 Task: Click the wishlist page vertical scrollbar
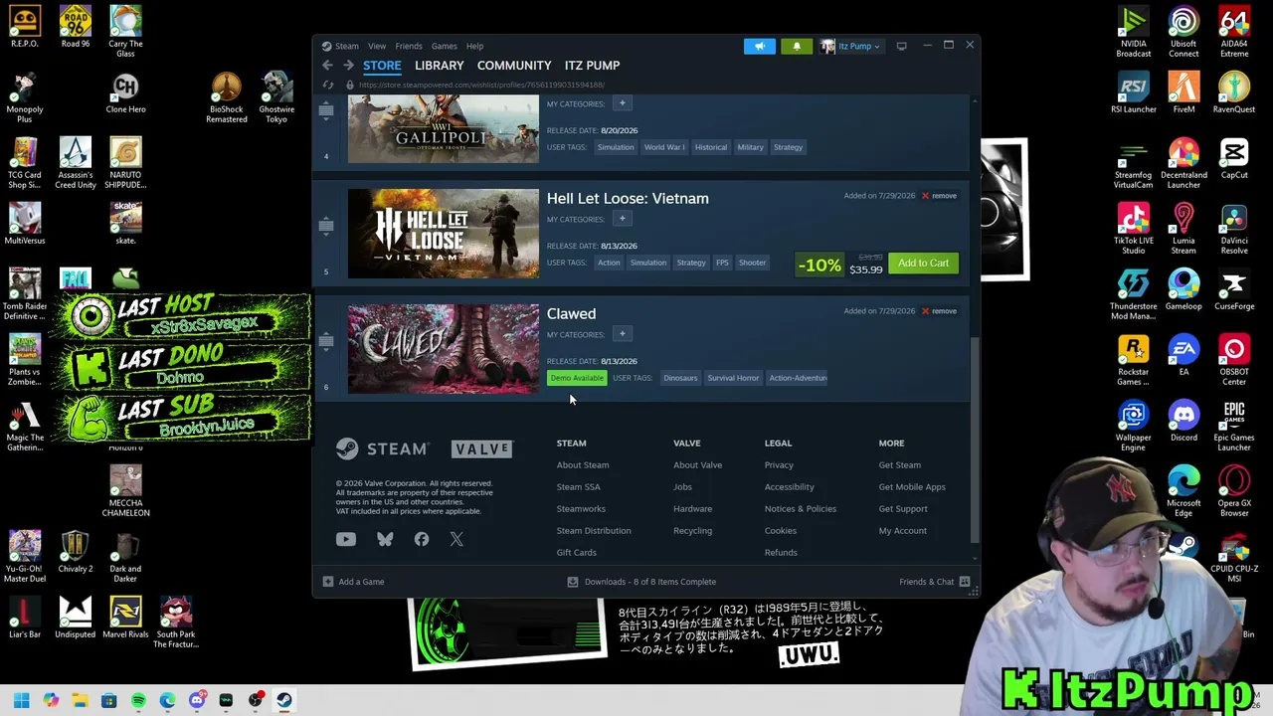point(975,438)
